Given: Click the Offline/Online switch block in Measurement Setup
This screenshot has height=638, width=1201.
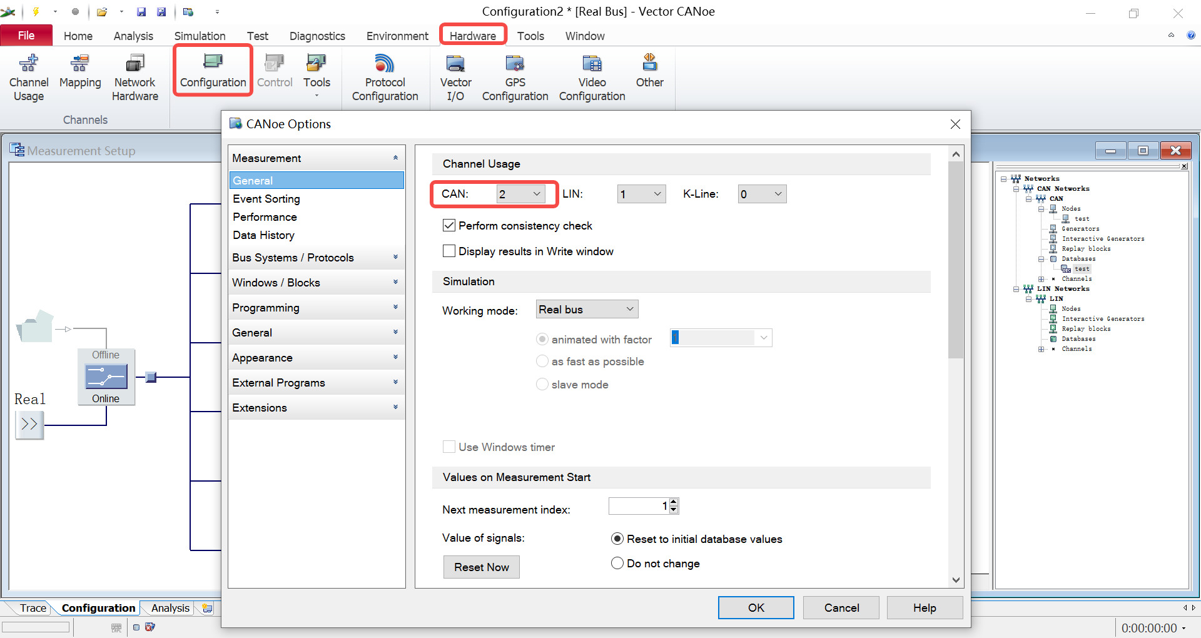Looking at the screenshot, I should click(106, 377).
